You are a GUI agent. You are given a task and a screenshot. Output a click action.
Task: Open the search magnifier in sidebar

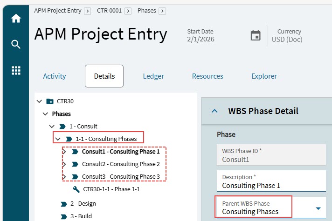pyautogui.click(x=16, y=44)
